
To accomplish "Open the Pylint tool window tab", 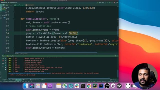I will (43, 80).
